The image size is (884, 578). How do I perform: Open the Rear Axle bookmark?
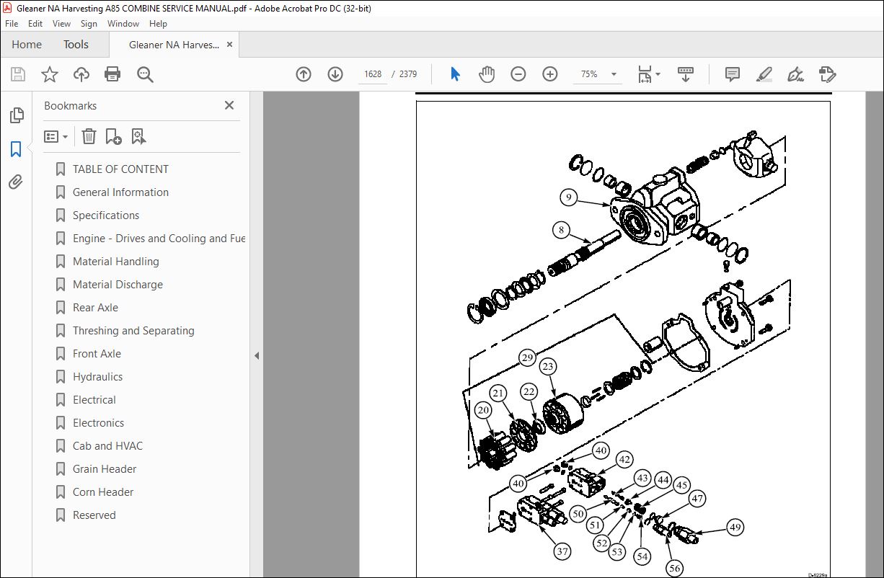click(95, 308)
